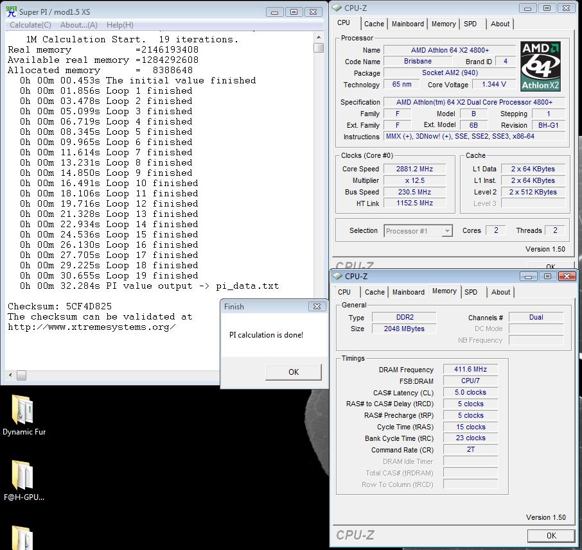The width and height of the screenshot is (582, 550).
Task: Minimize the Super PI window
Action: pos(275,12)
